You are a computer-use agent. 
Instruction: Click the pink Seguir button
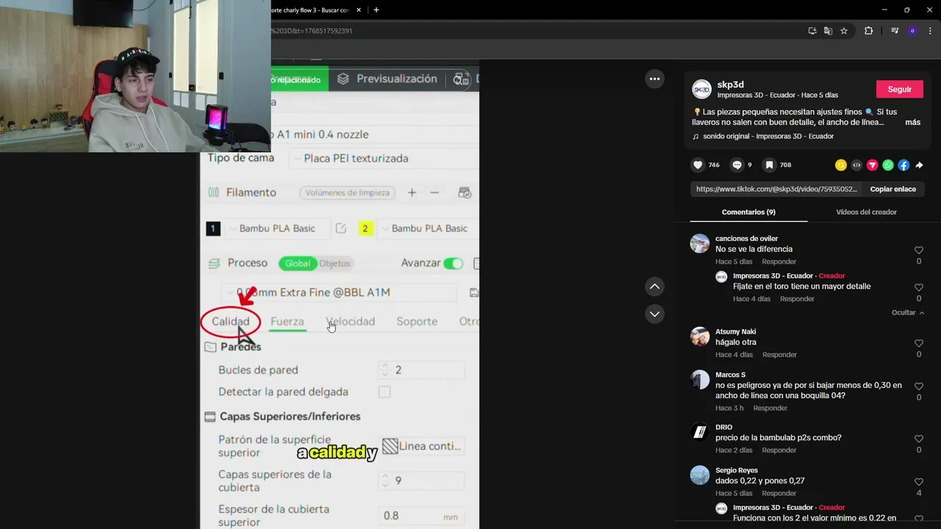tap(900, 90)
